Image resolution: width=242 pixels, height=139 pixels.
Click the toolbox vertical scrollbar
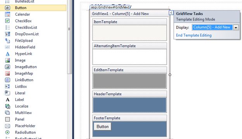point(69,37)
